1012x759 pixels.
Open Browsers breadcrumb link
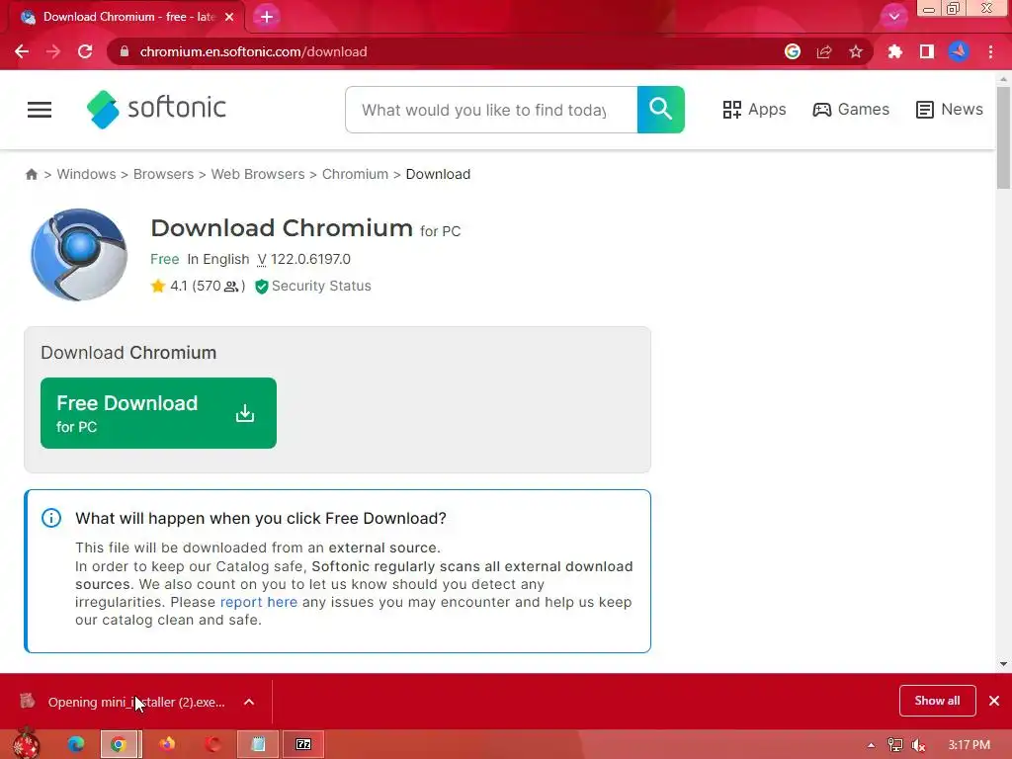[163, 174]
